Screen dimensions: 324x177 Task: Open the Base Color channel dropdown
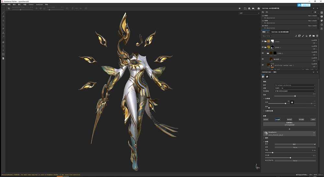point(267,36)
